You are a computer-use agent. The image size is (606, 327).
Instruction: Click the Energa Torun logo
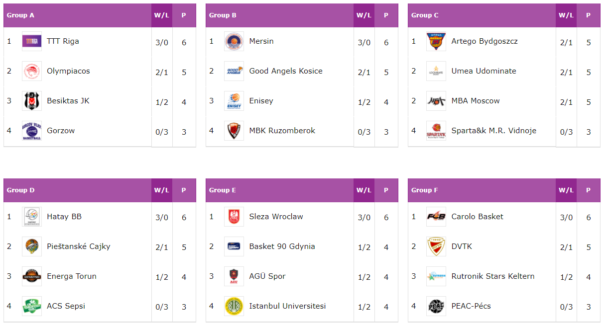point(32,276)
